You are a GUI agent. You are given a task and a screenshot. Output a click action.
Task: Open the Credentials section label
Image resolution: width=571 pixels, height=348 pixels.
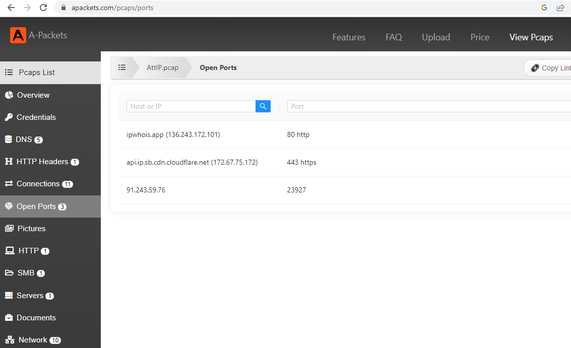[x=36, y=117]
